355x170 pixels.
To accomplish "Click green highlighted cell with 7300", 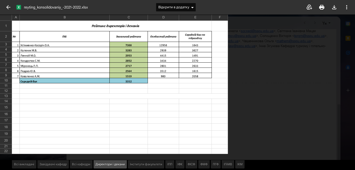I will [x=128, y=45].
